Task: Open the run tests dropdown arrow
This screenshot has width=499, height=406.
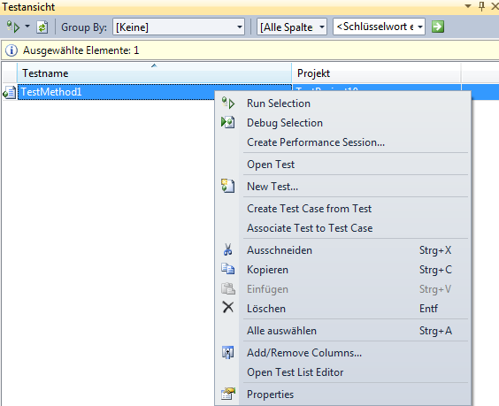Action: (x=27, y=26)
